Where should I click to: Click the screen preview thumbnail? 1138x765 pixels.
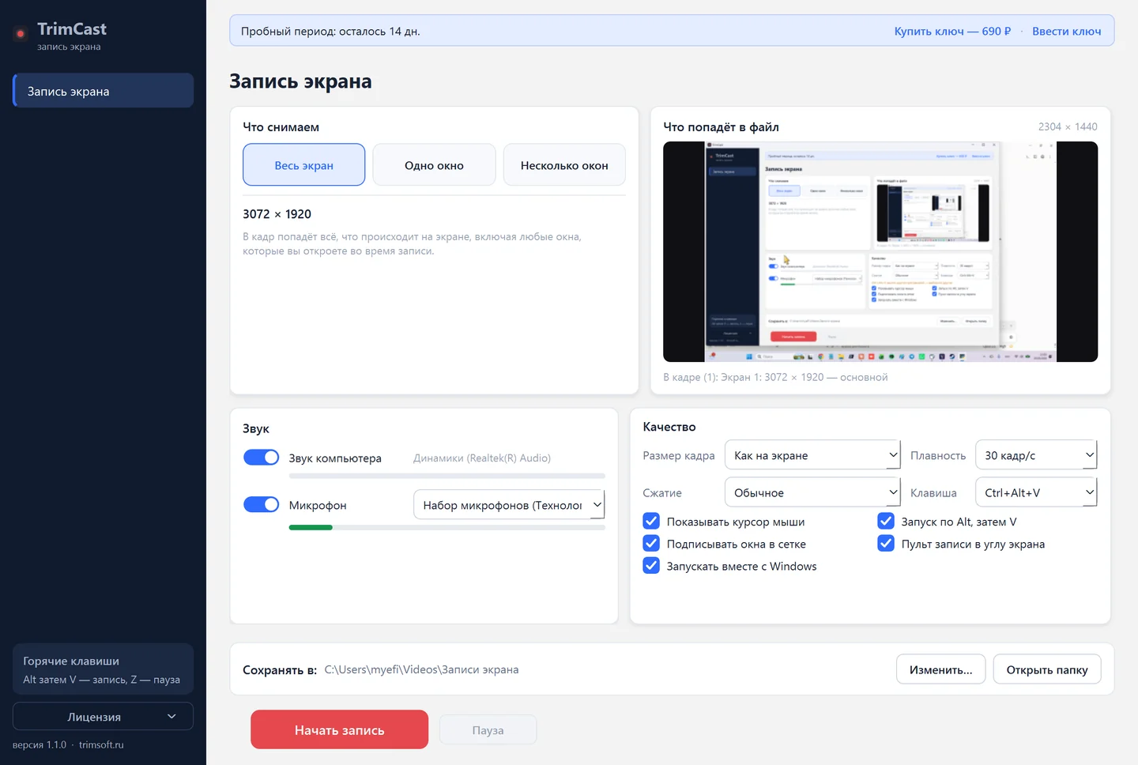(x=880, y=251)
